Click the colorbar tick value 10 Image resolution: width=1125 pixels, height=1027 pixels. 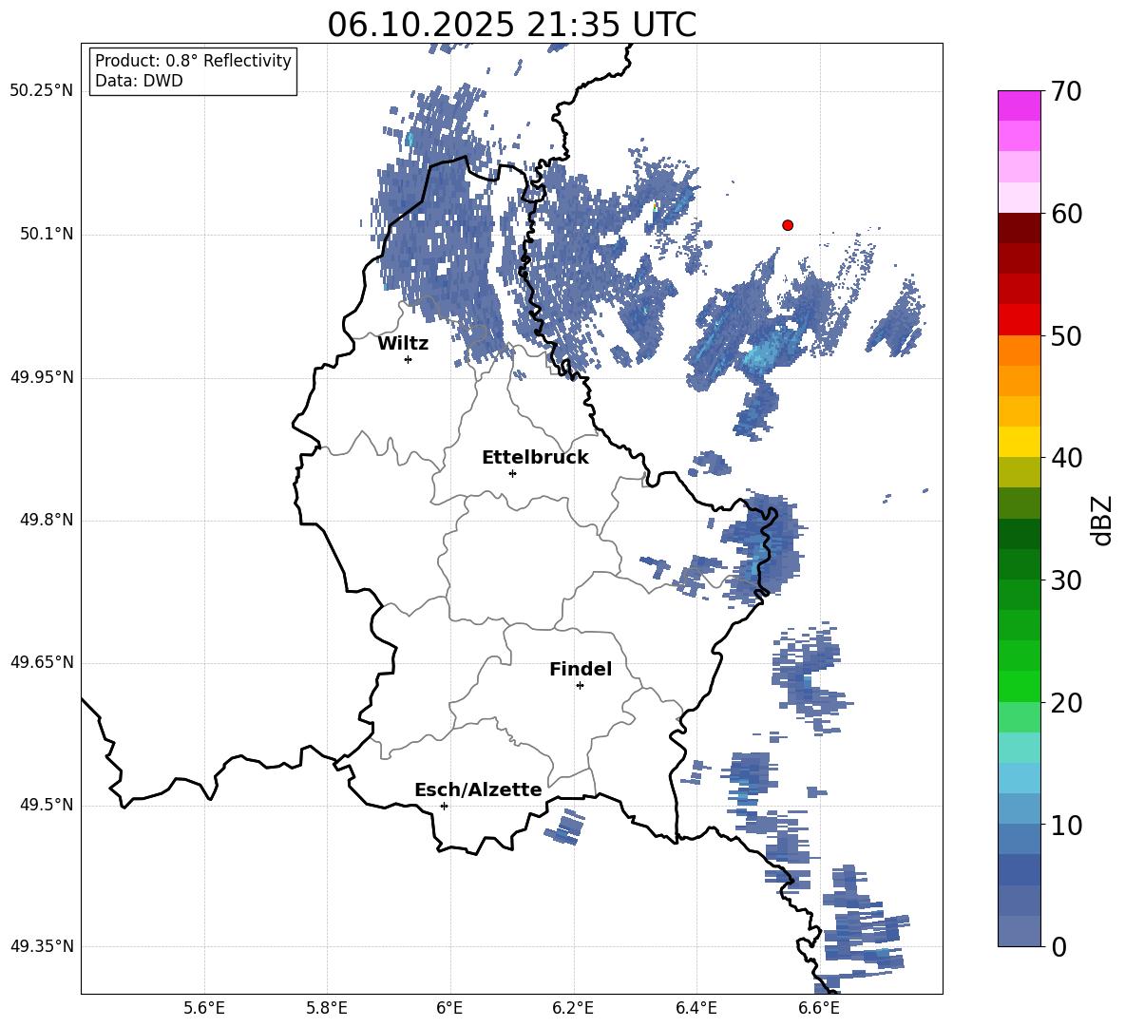tap(1066, 825)
